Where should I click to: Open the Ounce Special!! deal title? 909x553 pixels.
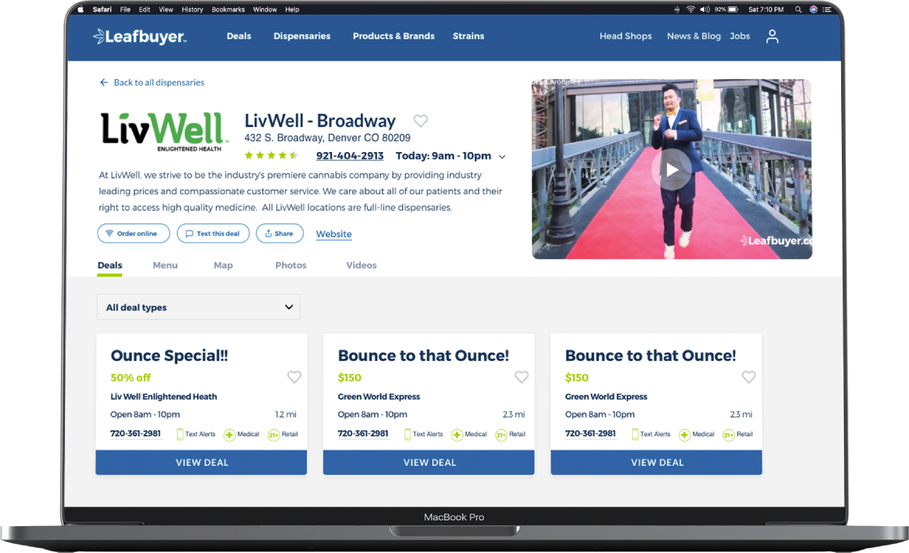click(169, 356)
